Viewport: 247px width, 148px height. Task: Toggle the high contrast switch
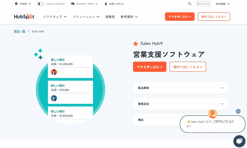pyautogui.click(x=40, y=4)
